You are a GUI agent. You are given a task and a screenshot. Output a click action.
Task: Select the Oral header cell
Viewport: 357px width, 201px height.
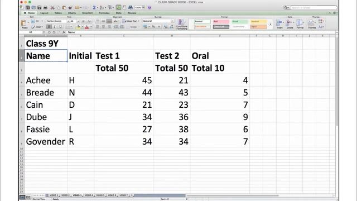point(220,56)
